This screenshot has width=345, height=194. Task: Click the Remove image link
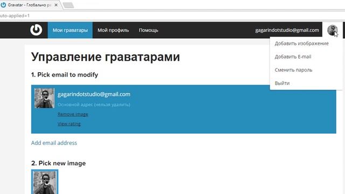click(73, 114)
